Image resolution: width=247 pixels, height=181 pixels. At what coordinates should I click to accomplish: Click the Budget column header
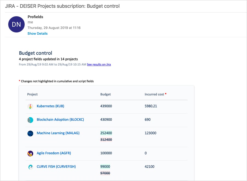(106, 94)
